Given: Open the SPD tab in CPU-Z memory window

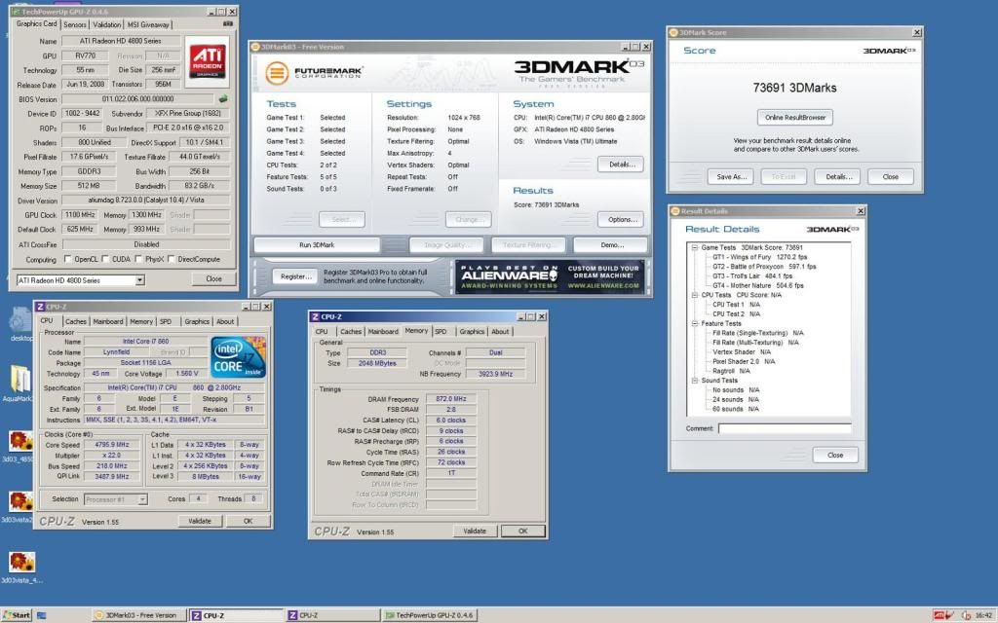Looking at the screenshot, I should [x=441, y=331].
